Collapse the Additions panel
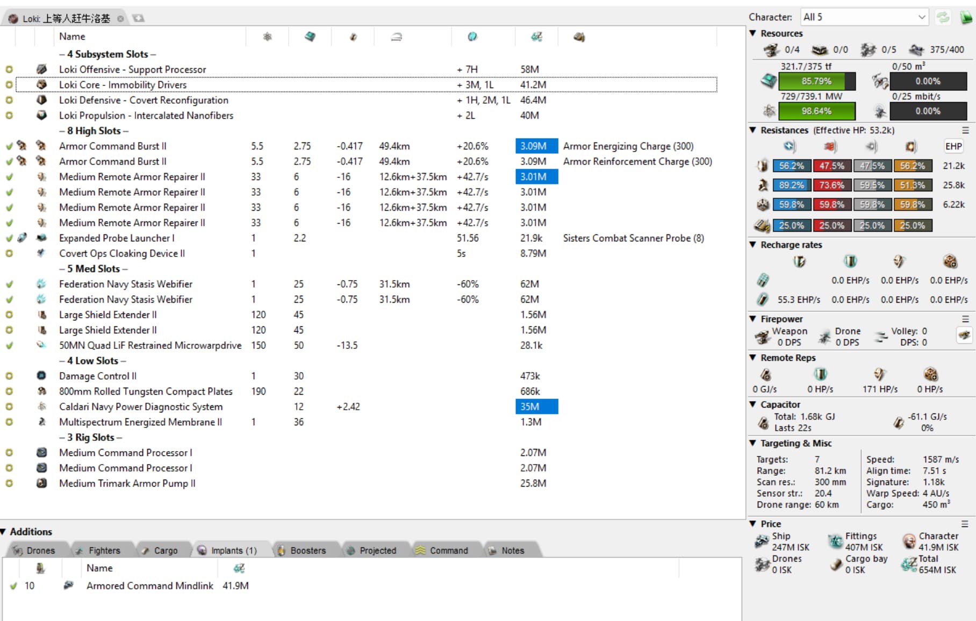 coord(4,532)
